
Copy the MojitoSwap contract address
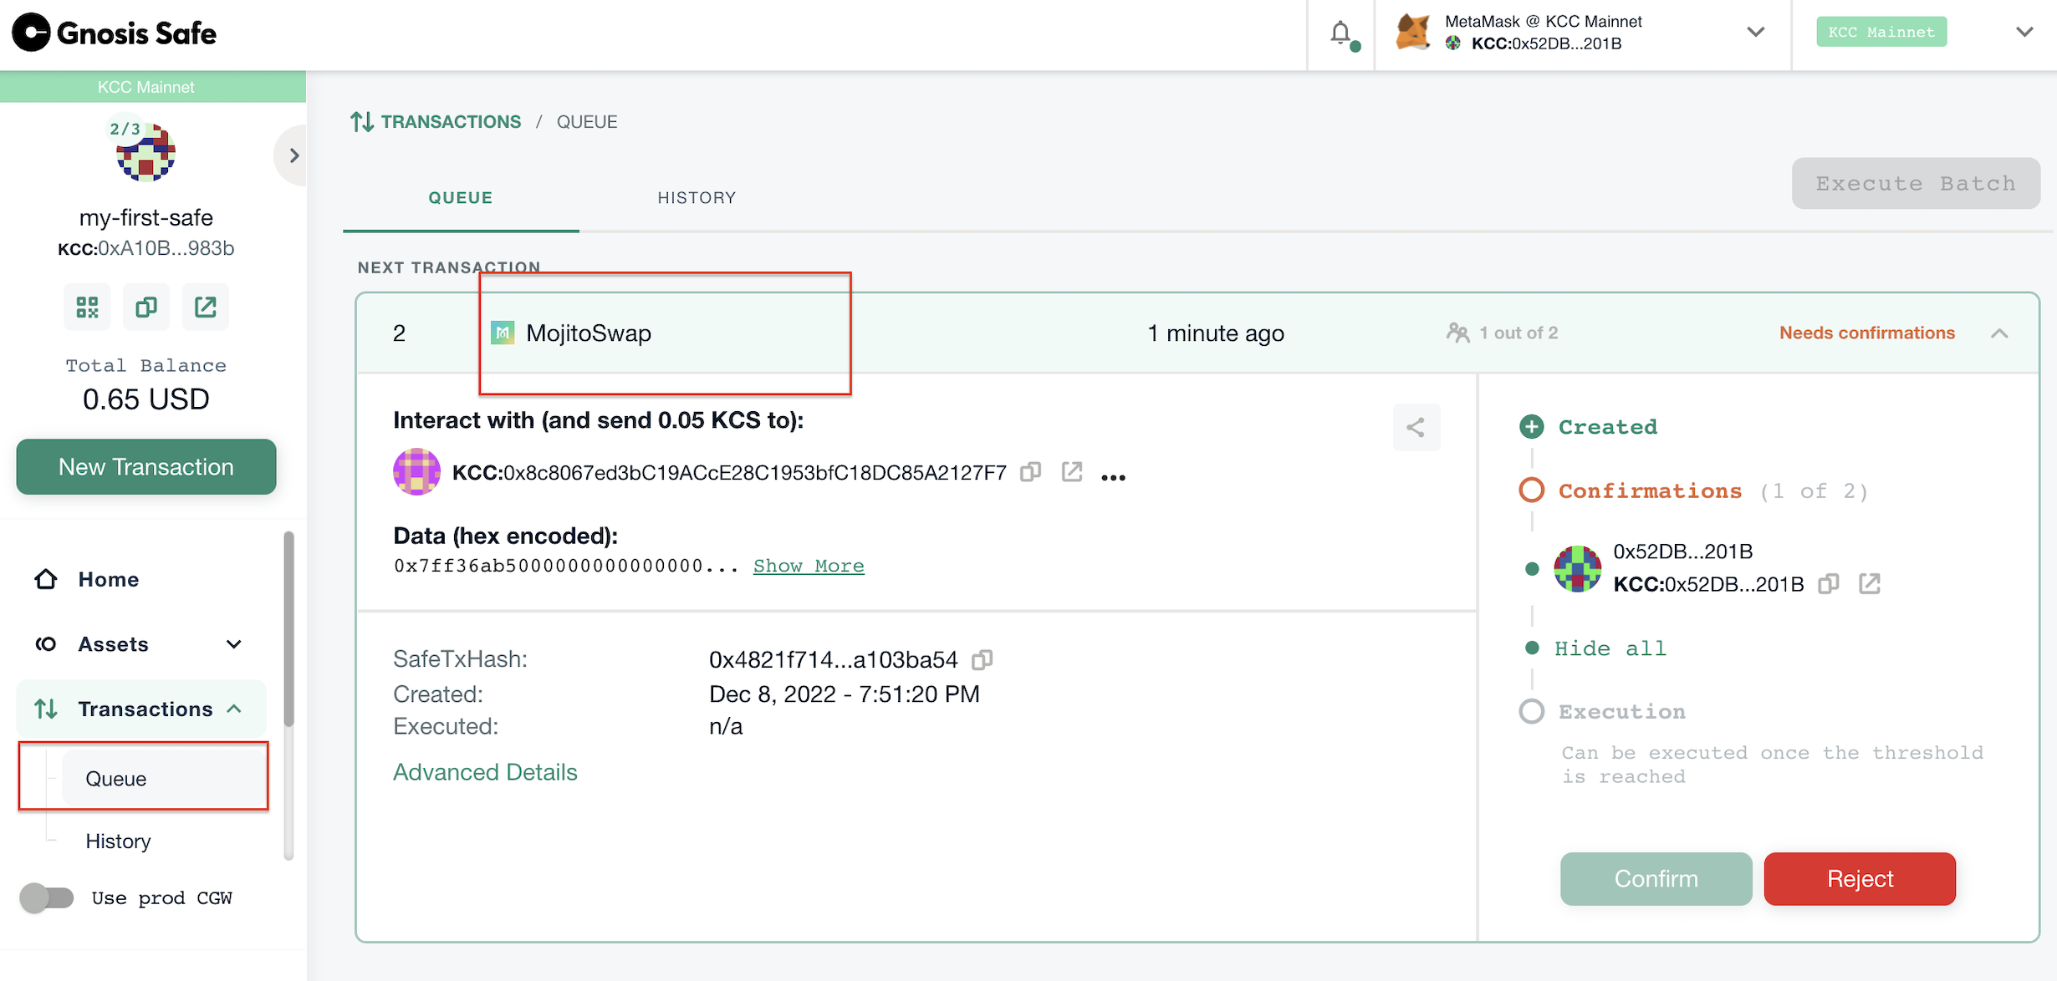[x=1031, y=472]
